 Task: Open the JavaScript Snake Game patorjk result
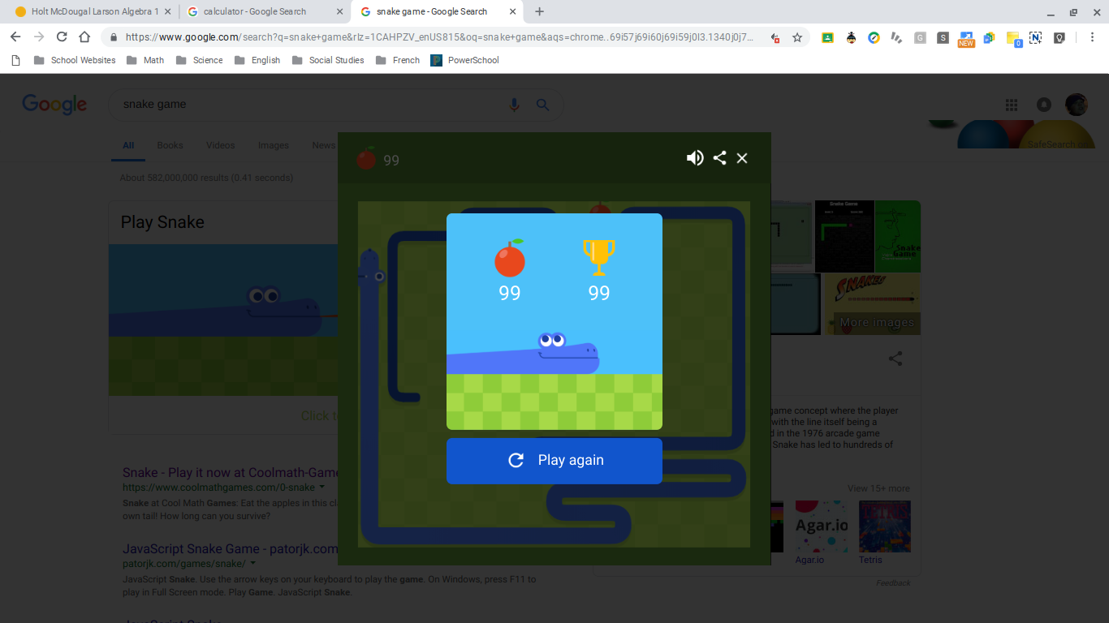(x=230, y=549)
